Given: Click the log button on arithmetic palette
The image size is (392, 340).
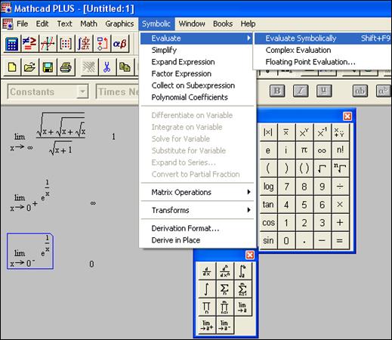Looking at the screenshot, I should click(x=268, y=187).
